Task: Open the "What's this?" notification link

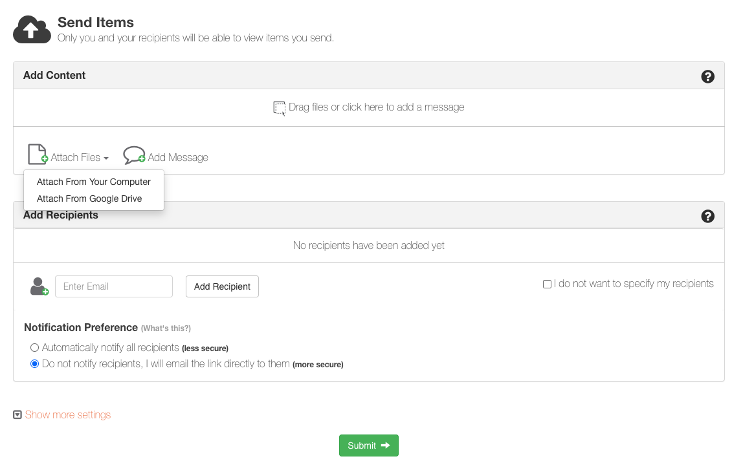Action: point(166,328)
